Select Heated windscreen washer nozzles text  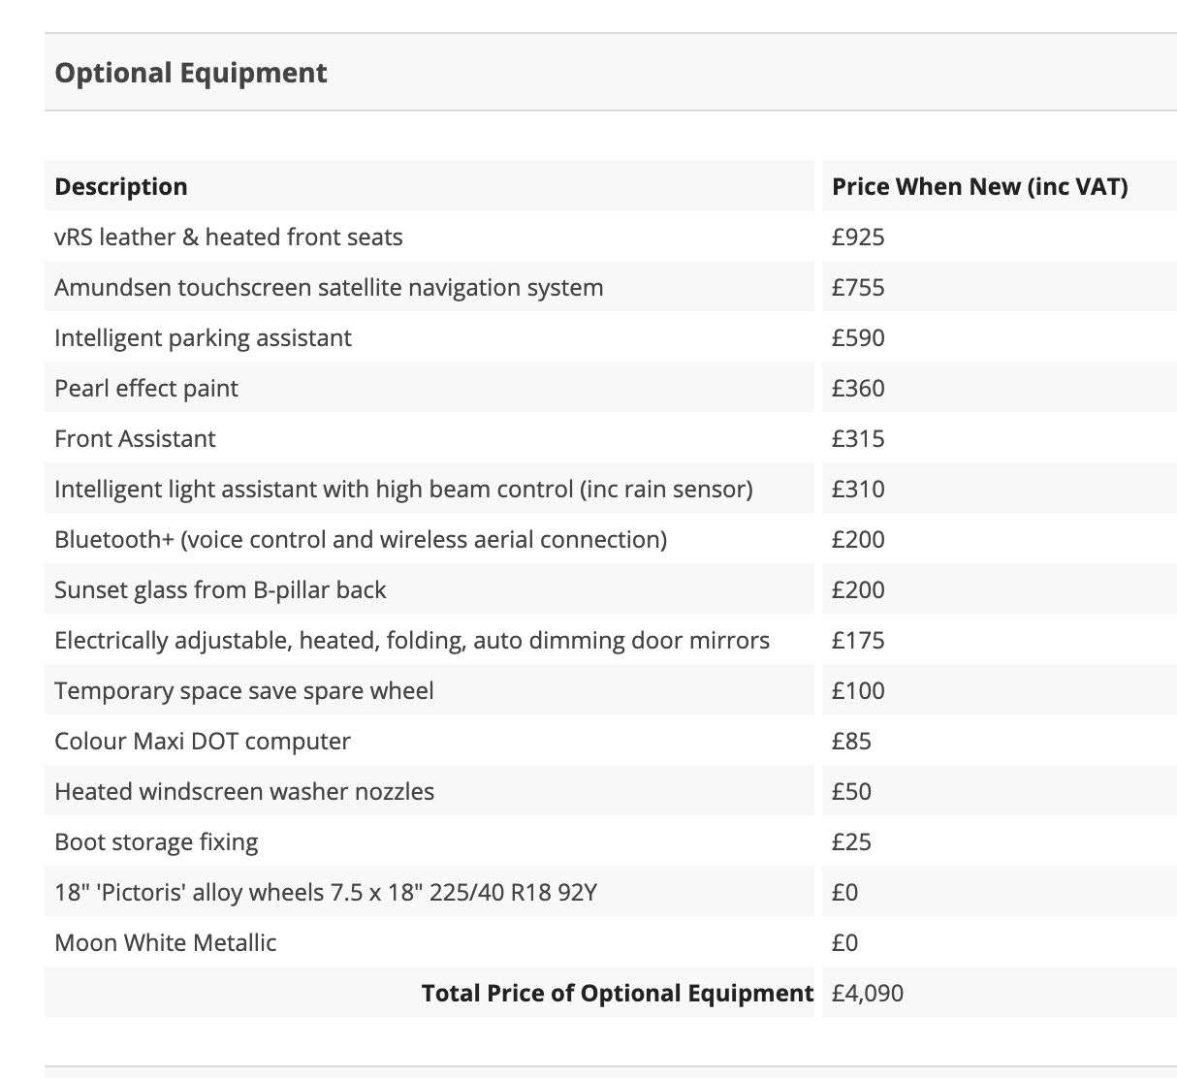click(244, 792)
